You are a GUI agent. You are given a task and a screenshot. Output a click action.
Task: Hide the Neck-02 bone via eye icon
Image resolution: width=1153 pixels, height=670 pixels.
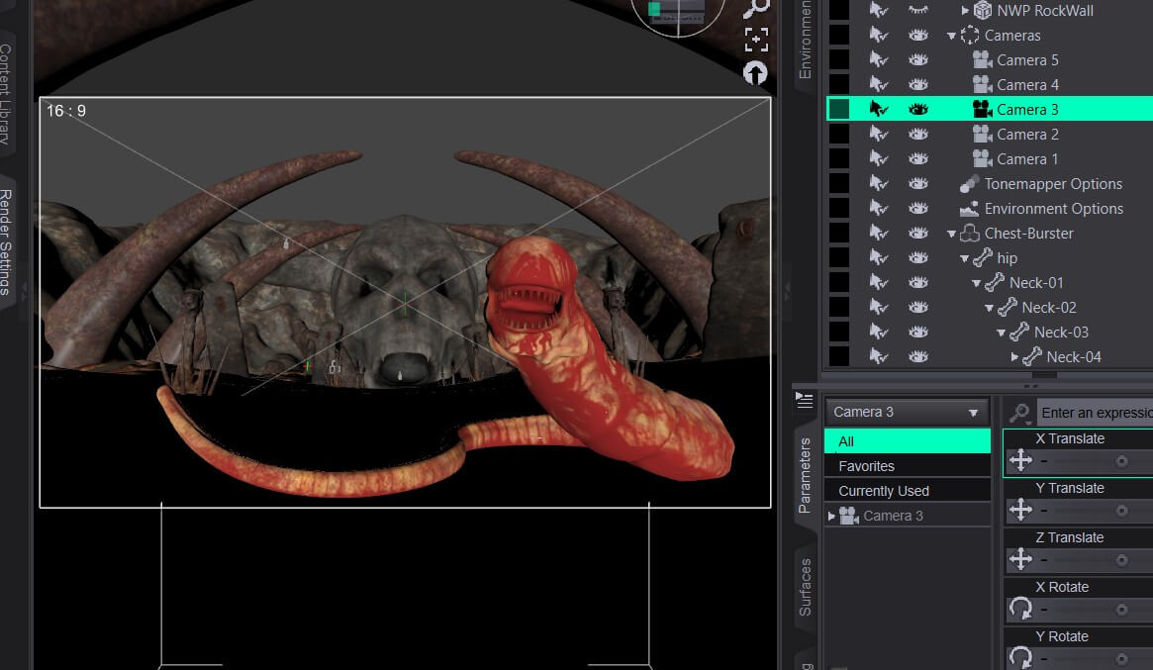pos(917,308)
